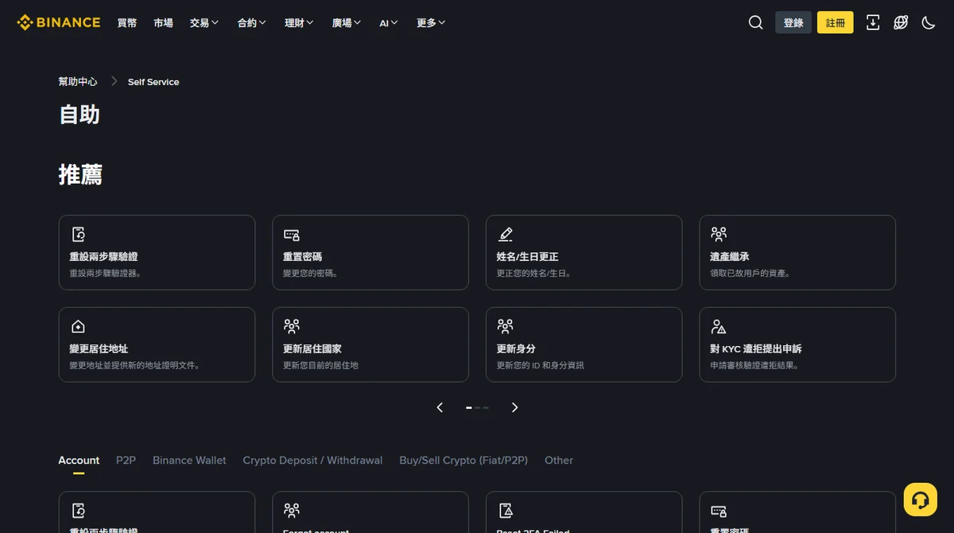954x533 pixels.
Task: Expand the 交易 dropdown menu
Action: tap(204, 23)
